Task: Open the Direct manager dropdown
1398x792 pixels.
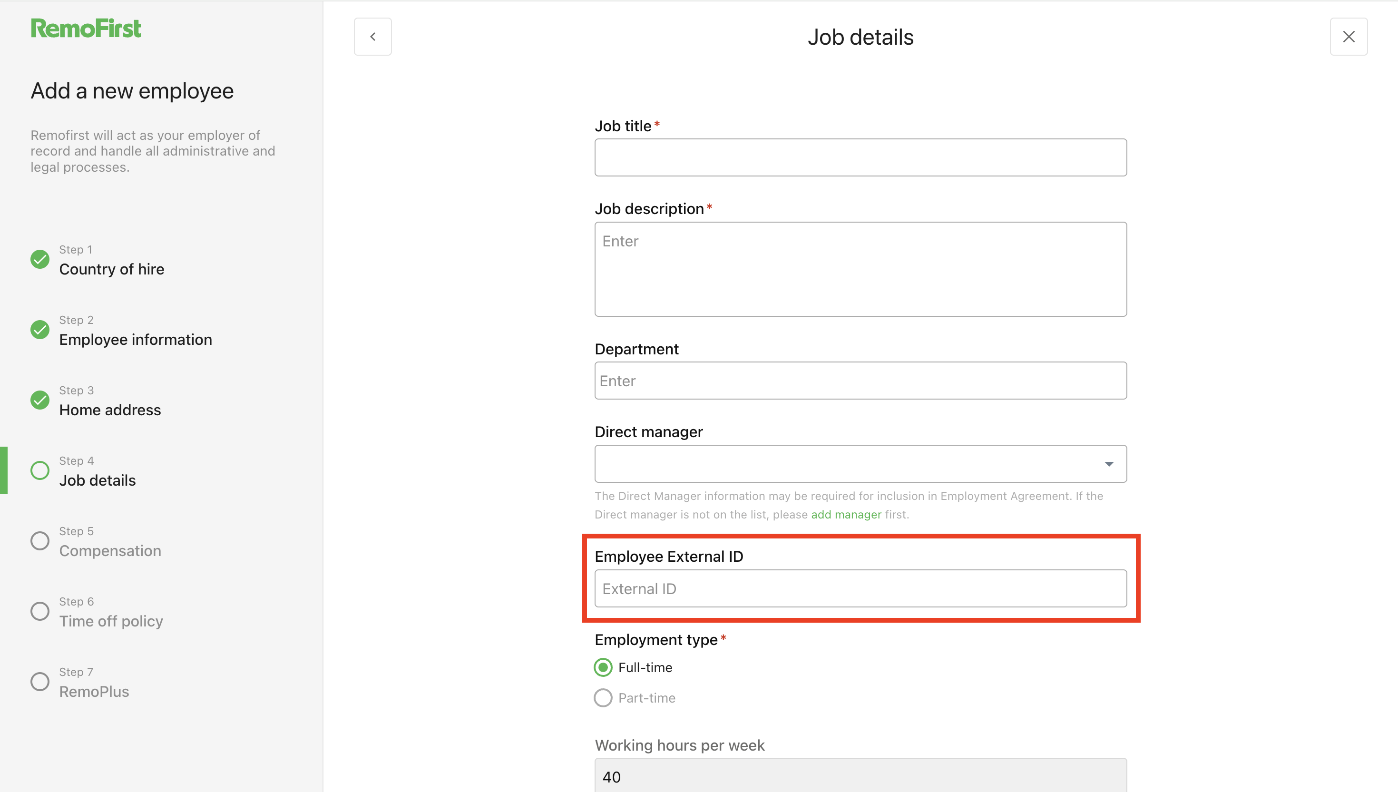Action: pos(860,464)
